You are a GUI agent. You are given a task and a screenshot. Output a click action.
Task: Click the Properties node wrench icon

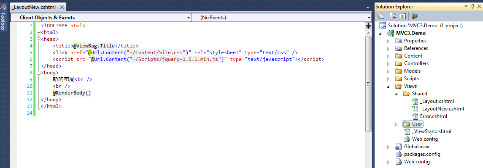(x=399, y=41)
